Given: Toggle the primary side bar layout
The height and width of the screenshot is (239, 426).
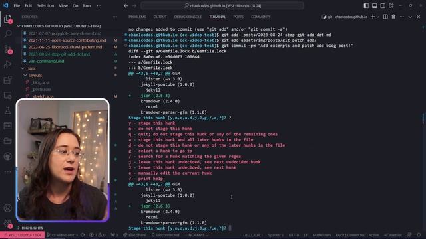Looking at the screenshot, I should 366,5.
